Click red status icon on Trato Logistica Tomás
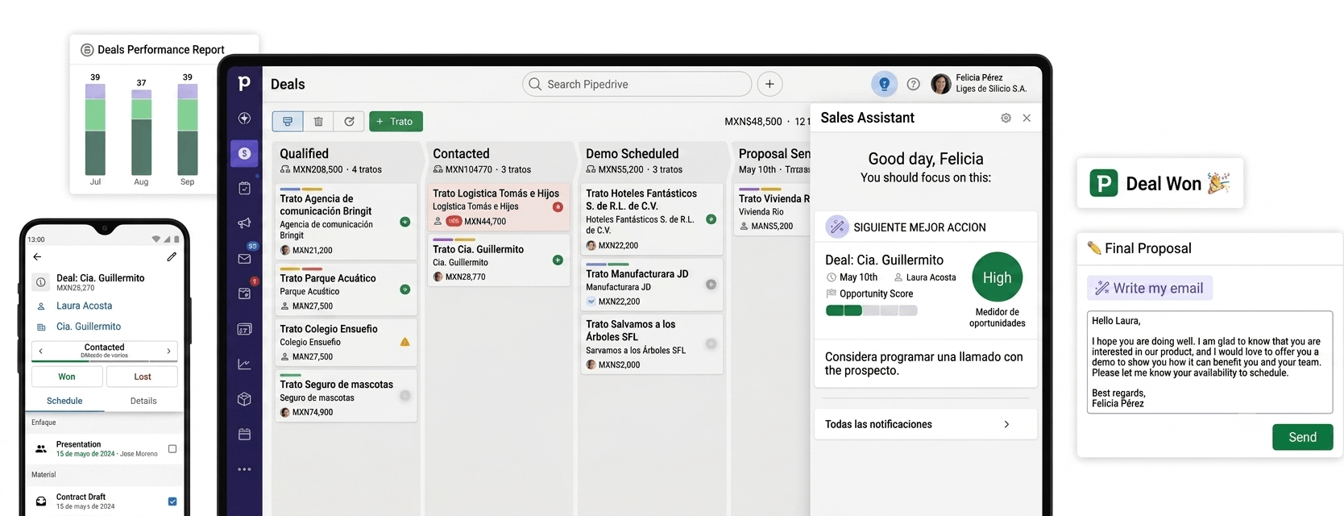The width and height of the screenshot is (1344, 516). pos(558,207)
